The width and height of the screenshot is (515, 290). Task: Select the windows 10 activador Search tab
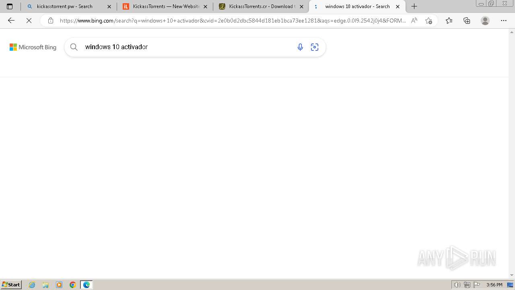(x=357, y=6)
